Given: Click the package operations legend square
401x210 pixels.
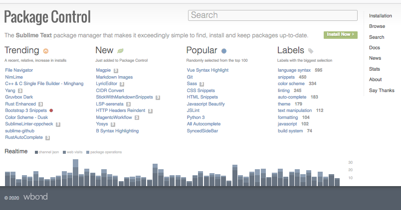Looking at the screenshot, I should point(88,152).
